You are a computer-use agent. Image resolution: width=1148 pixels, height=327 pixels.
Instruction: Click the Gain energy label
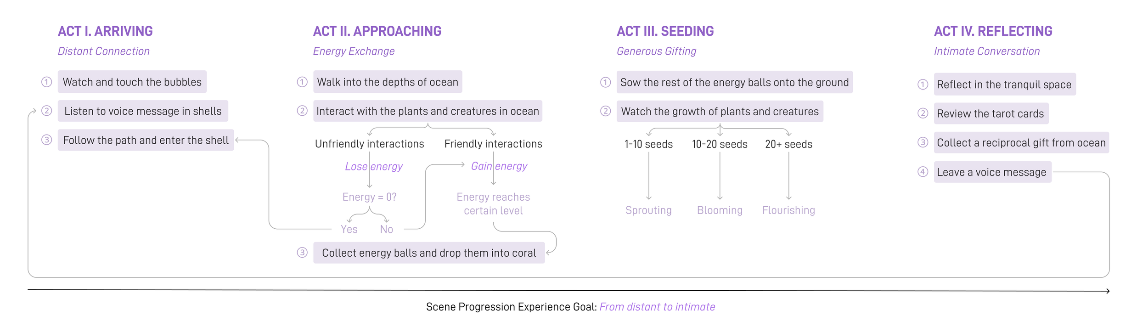tap(499, 166)
